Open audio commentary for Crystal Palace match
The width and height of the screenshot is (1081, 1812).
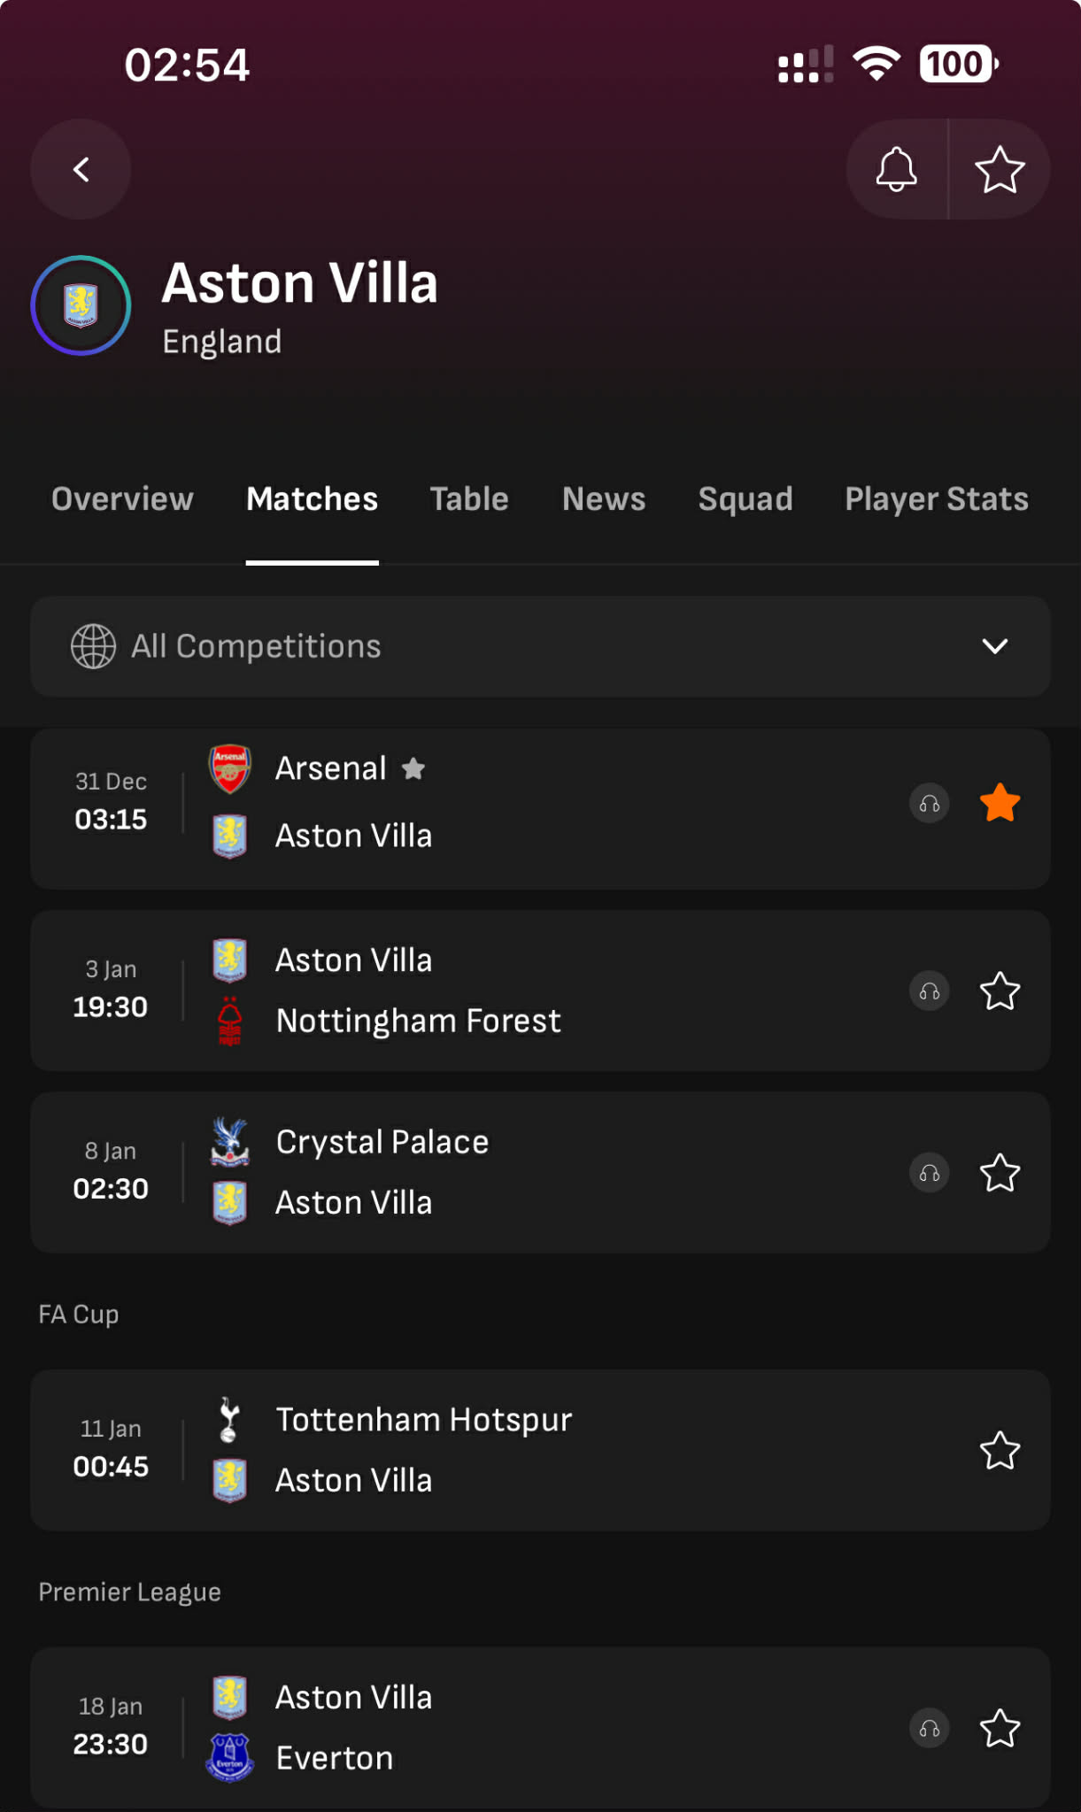[930, 1173]
